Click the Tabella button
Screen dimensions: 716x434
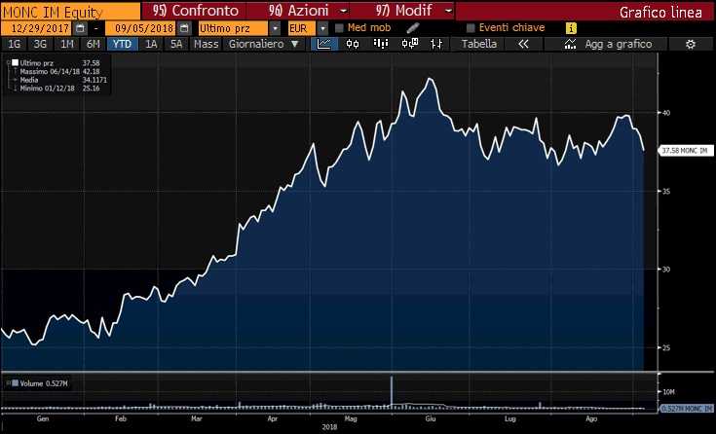479,44
